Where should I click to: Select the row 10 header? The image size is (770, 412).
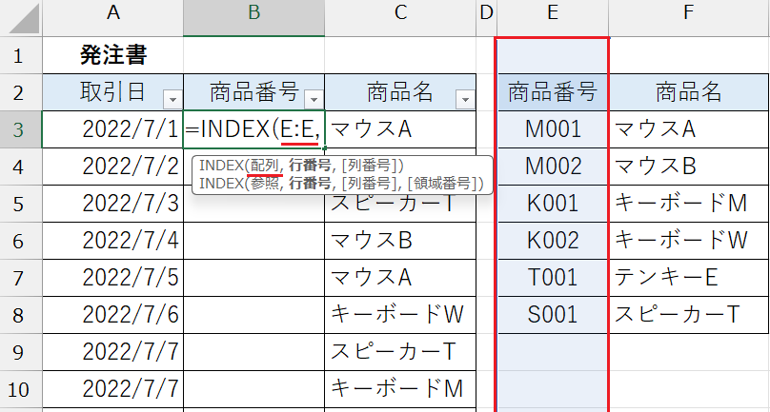coord(19,388)
